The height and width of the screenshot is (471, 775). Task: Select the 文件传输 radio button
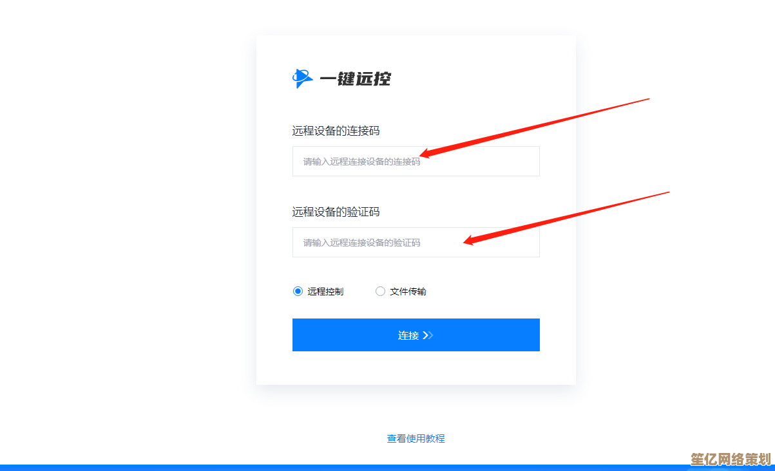coord(380,291)
